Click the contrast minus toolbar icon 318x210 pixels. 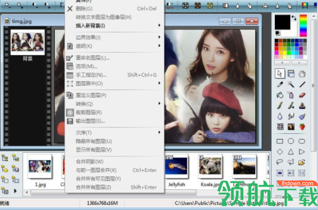click(x=35, y=5)
